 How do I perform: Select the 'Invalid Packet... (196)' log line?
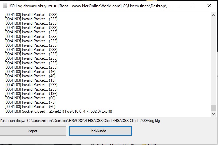[31, 94]
